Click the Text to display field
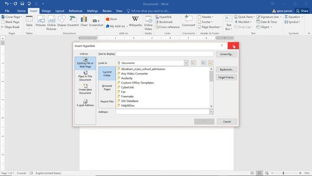 click(x=165, y=54)
